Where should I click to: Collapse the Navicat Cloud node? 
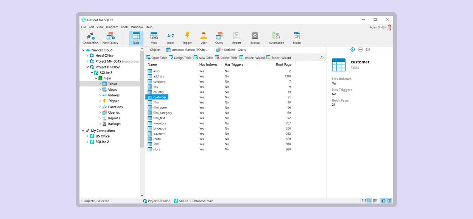[x=83, y=50]
